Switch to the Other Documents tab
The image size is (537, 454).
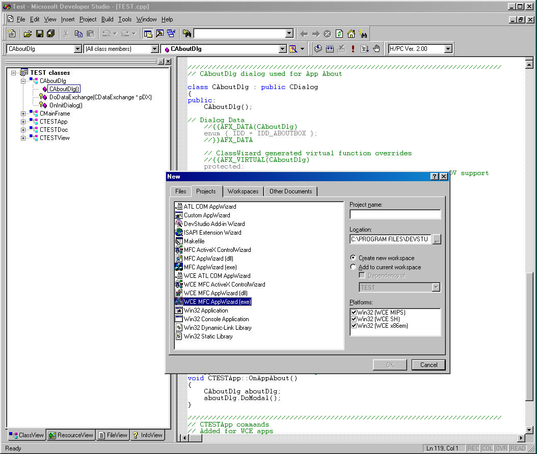point(291,191)
